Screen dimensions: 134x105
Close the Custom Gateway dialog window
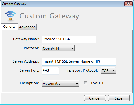pos(128,4)
